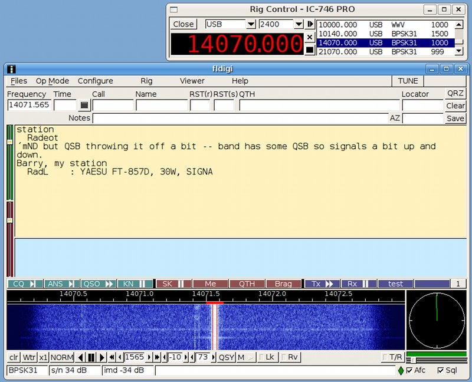
Task: Click the right arrow beside the 73 value
Action: tap(213, 357)
